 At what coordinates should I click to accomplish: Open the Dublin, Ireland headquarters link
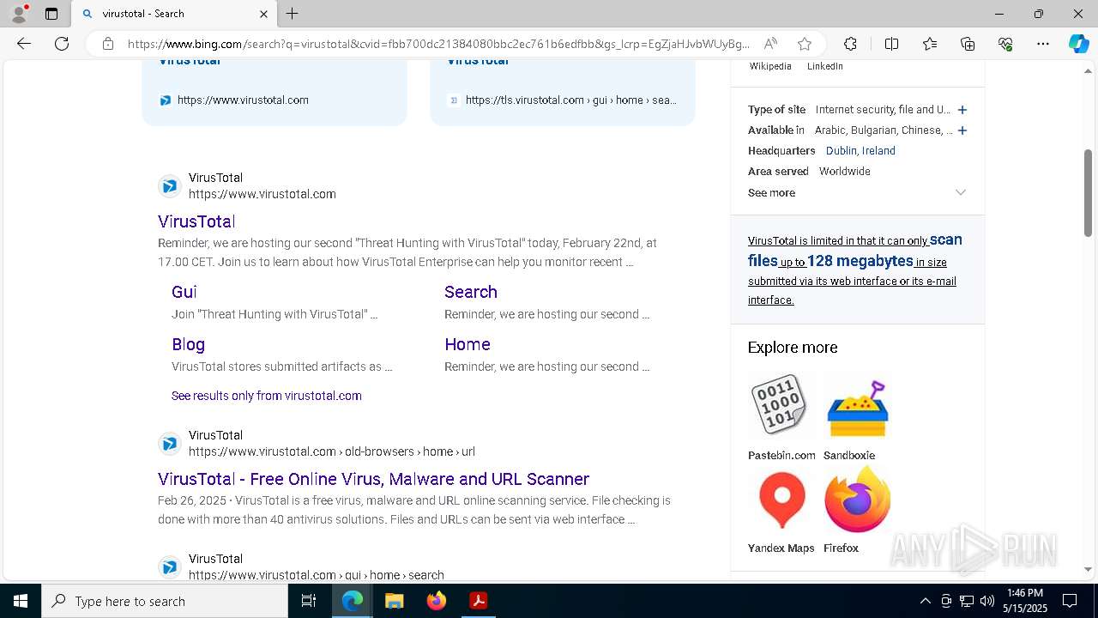click(860, 151)
